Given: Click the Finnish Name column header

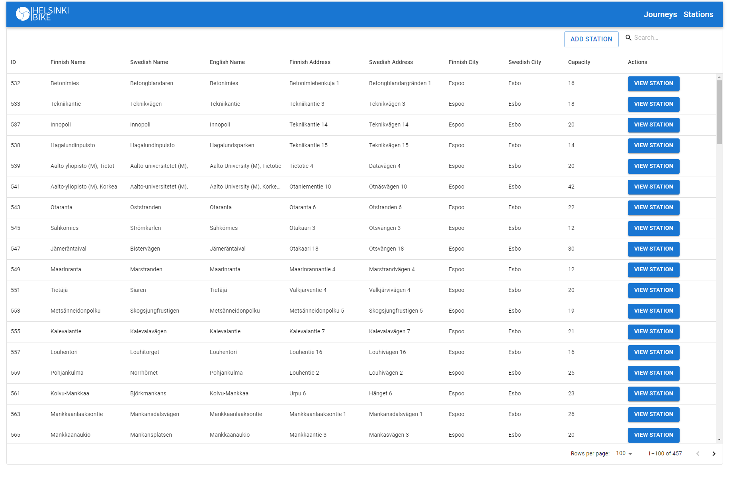Looking at the screenshot, I should point(68,62).
